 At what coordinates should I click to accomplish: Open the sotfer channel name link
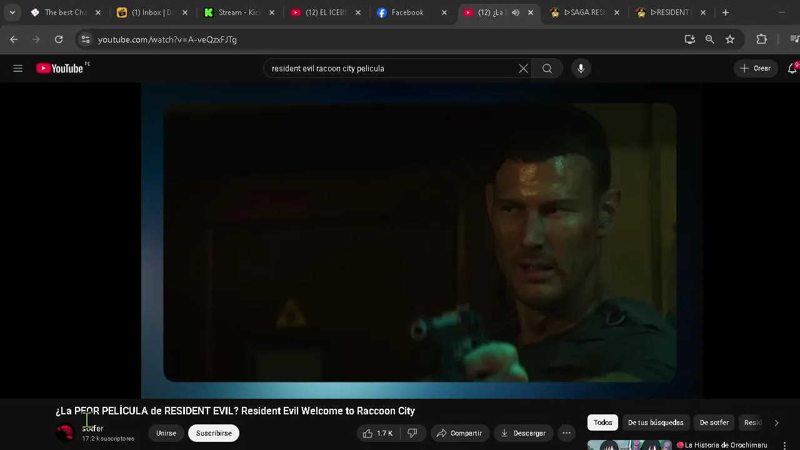pos(92,428)
